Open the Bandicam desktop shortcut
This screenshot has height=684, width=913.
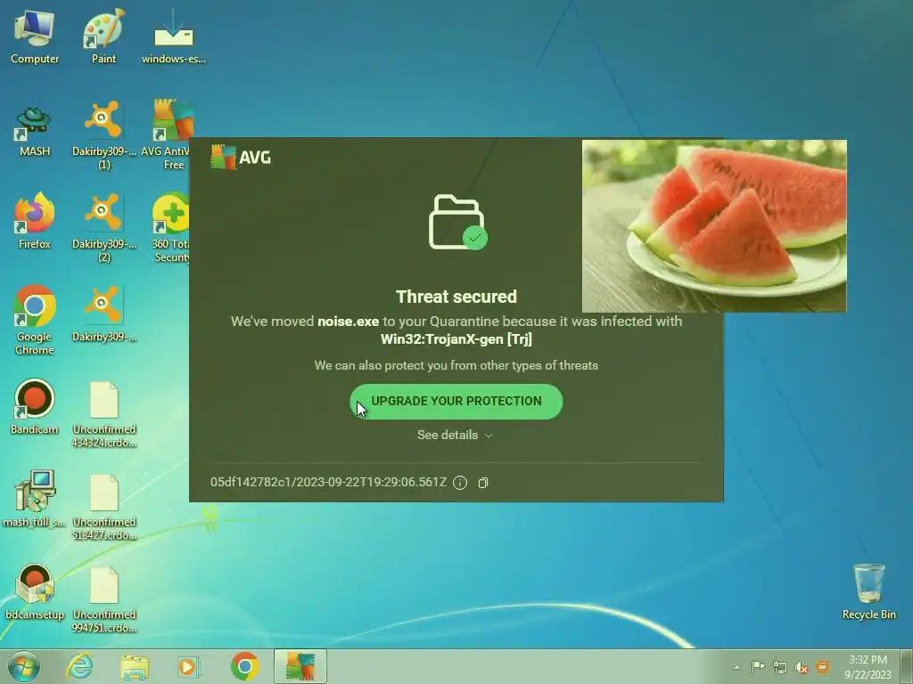(35, 407)
